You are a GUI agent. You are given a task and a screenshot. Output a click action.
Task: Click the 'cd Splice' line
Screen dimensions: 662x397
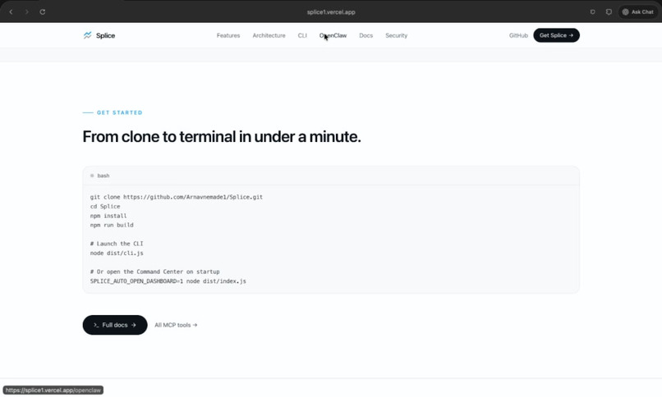105,206
